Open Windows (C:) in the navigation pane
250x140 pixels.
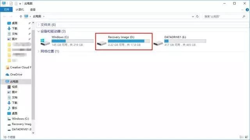tap(20, 119)
